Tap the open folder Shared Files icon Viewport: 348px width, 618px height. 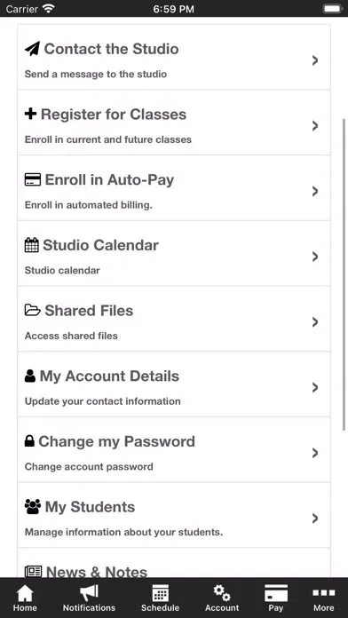32,311
